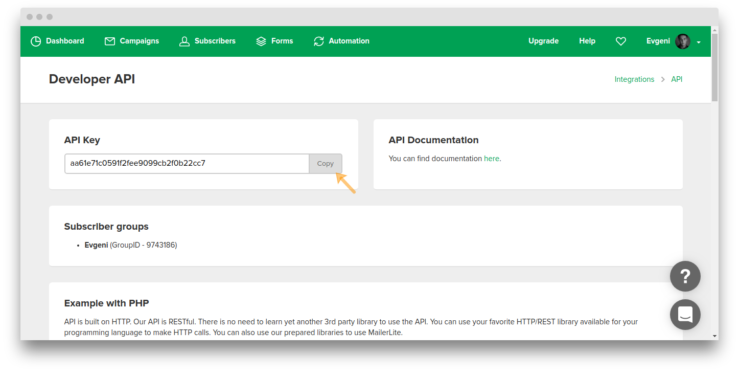Select the Campaigns envelope icon
Viewport: 739px width, 376px height.
click(x=109, y=41)
